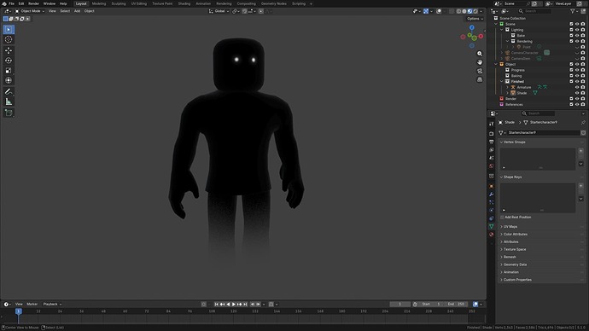Open the File menu
This screenshot has width=589, height=331.
point(12,3)
